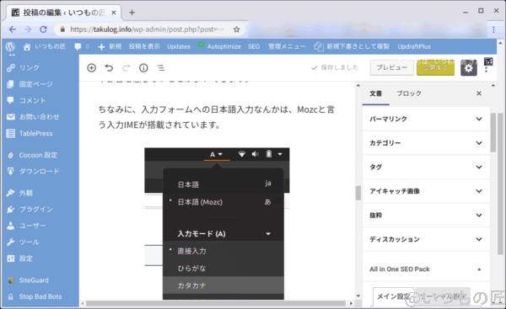Click 投稿を表示 in admin bar

(x=144, y=46)
